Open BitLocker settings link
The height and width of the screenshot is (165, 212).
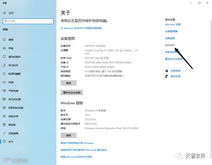coord(173,25)
